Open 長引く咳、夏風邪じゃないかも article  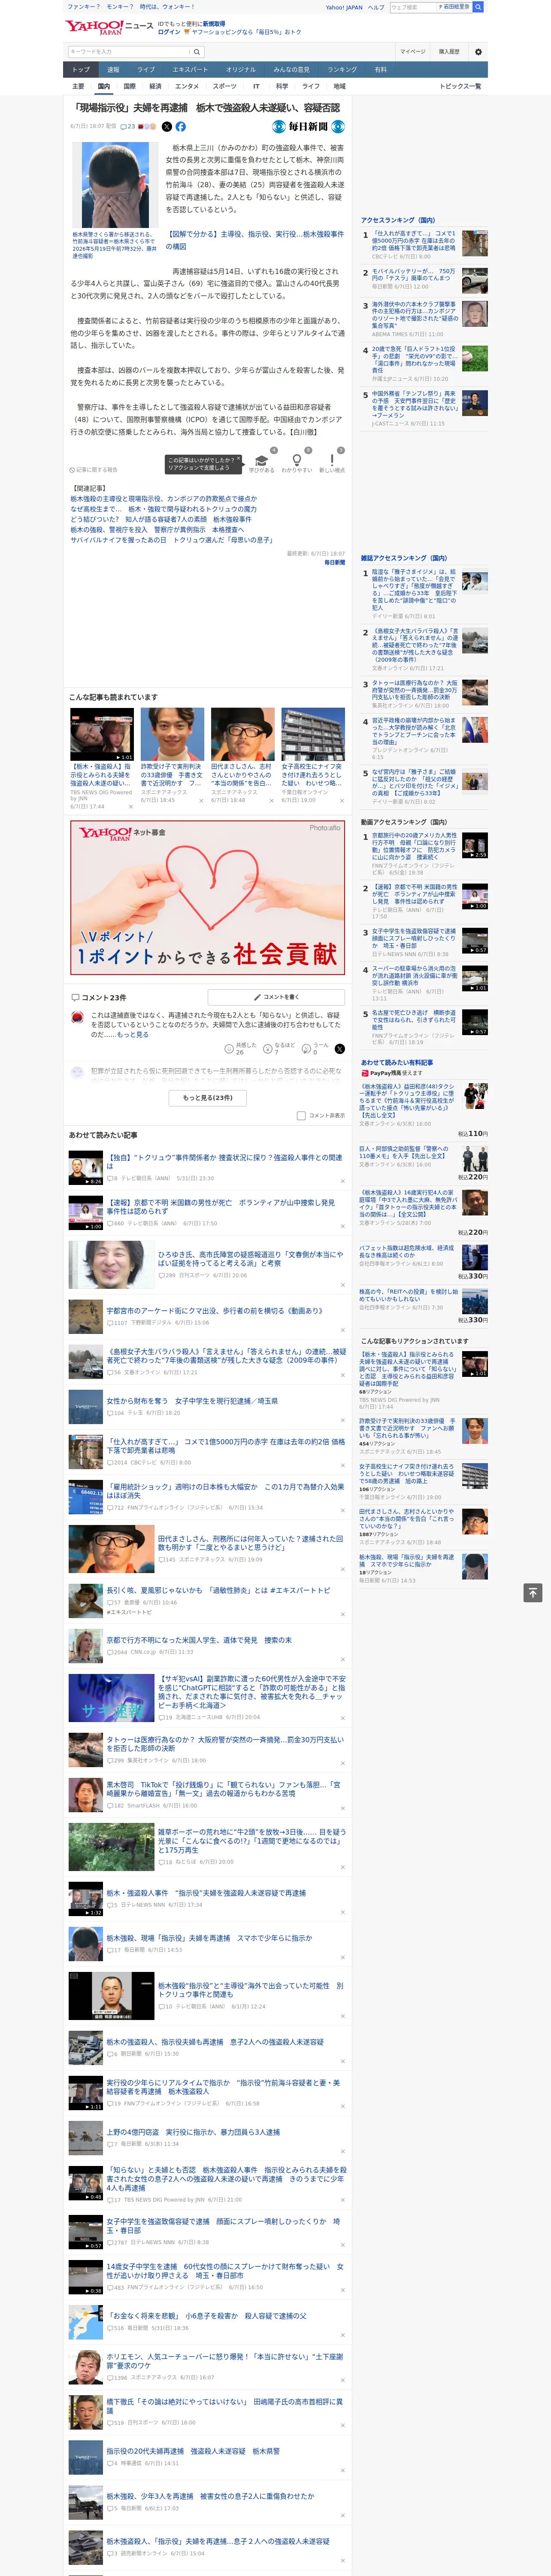[218, 1590]
